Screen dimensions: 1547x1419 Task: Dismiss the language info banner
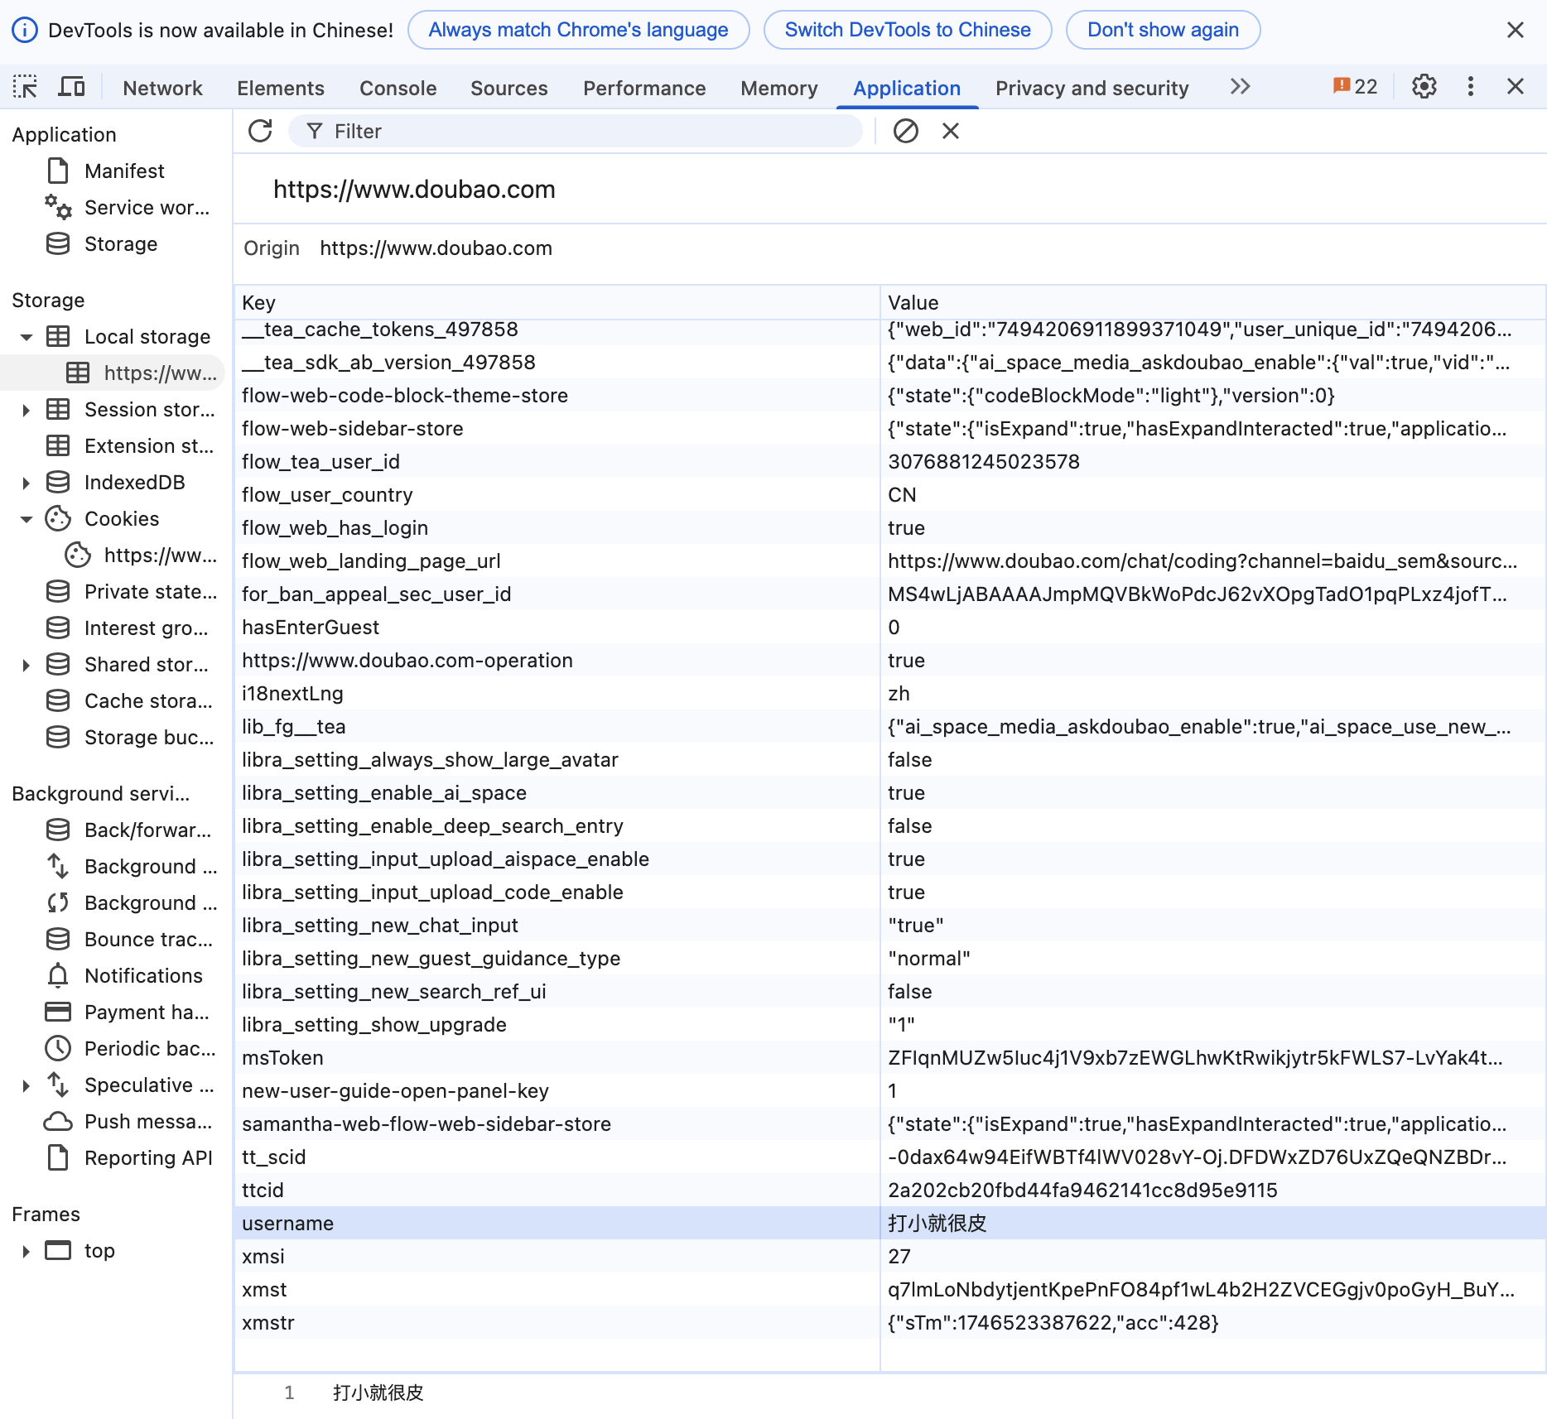(1515, 30)
